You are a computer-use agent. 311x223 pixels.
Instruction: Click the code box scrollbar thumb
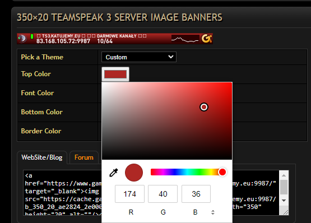284,187
